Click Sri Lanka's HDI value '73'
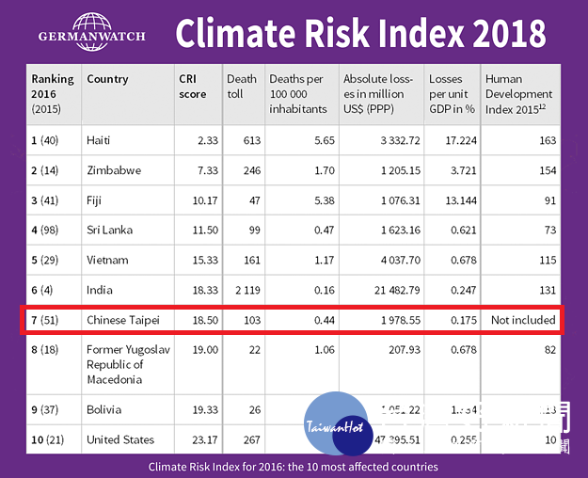The width and height of the screenshot is (588, 478). 550,230
